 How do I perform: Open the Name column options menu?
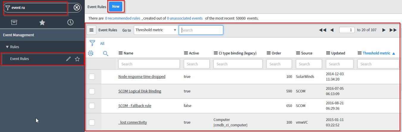[120, 53]
